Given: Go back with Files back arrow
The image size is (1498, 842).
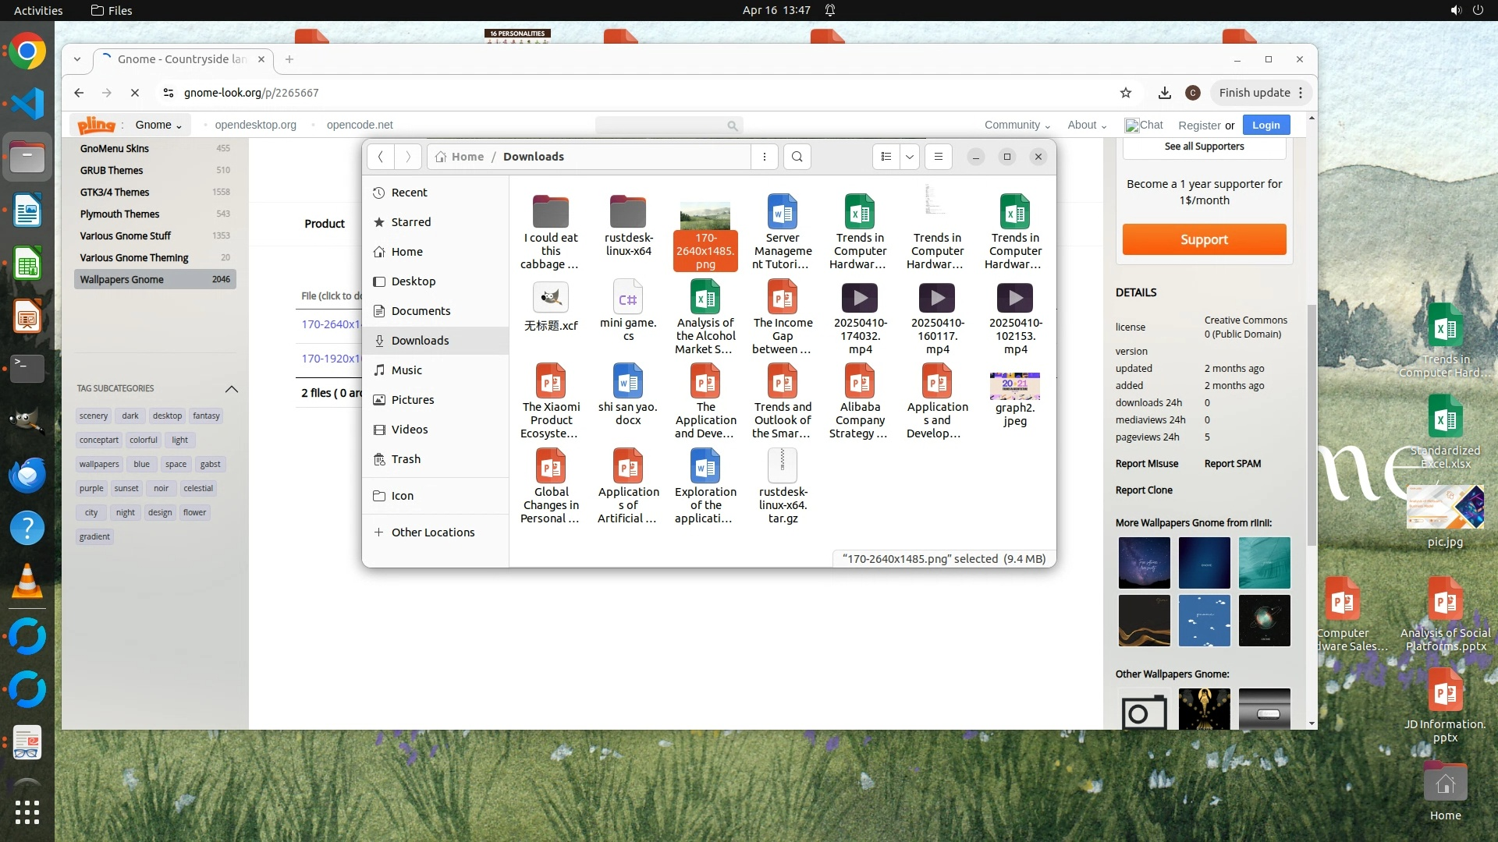Looking at the screenshot, I should pyautogui.click(x=381, y=157).
